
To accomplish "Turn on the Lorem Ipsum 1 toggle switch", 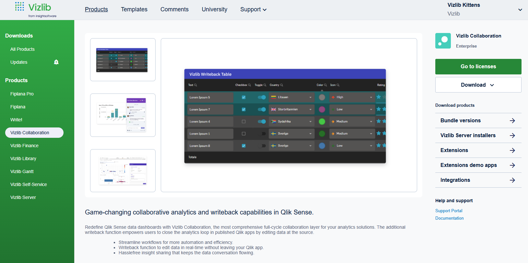I will click(x=262, y=134).
